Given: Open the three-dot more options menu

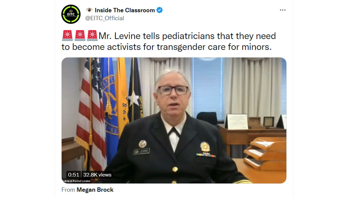Looking at the screenshot, I should 282,10.
